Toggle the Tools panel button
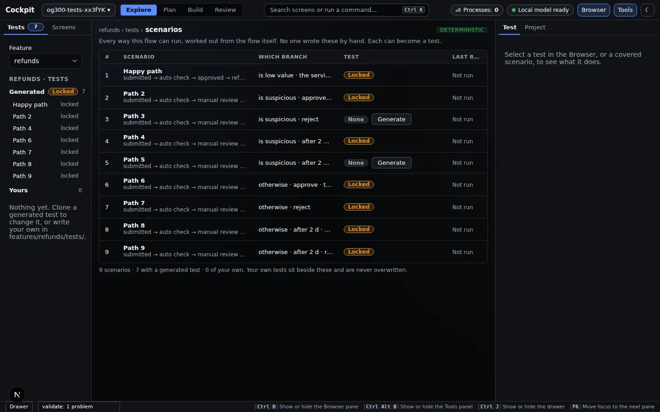The width and height of the screenshot is (660, 412). click(x=625, y=10)
